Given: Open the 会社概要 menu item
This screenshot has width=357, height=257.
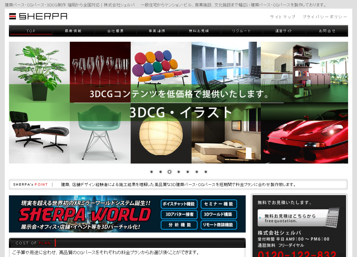Looking at the screenshot, I should pyautogui.click(x=115, y=31).
